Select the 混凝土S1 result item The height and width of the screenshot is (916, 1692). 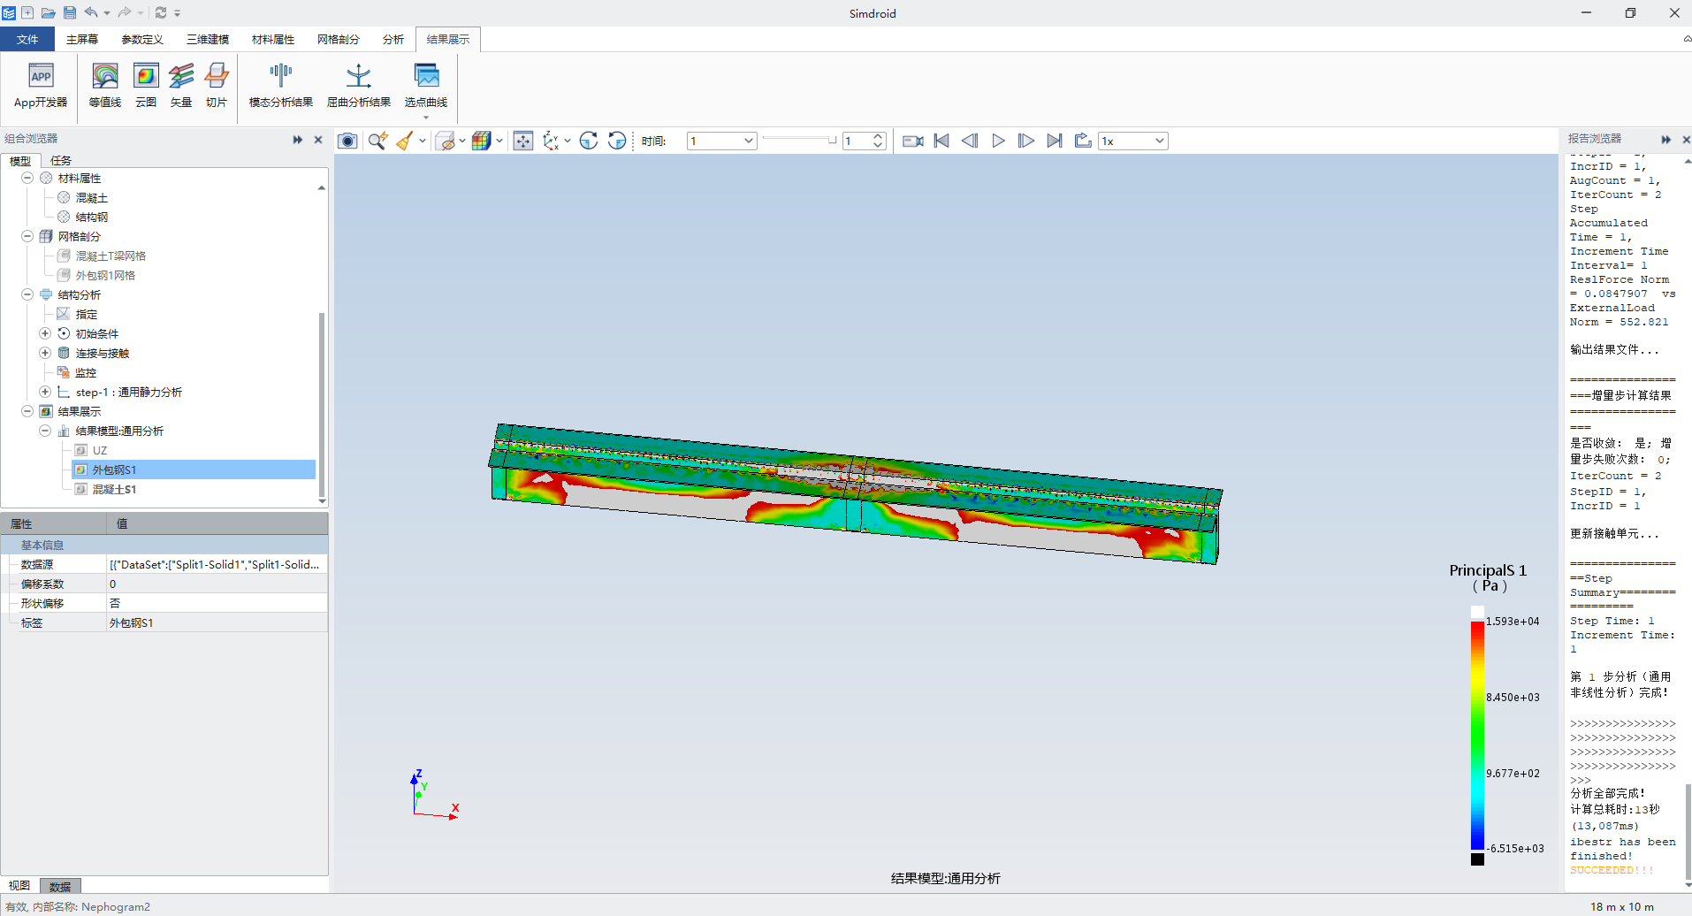coord(114,489)
